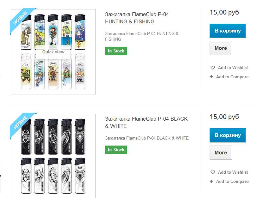Image resolution: width=262 pixels, height=198 pixels.
Task: Add HUNTING & FISHING lighter to cart
Action: [x=228, y=31]
